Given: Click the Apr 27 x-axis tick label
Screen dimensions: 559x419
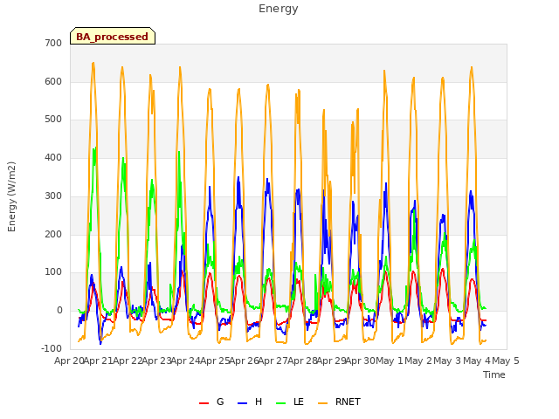Looking at the screenshot, I should tap(273, 361).
